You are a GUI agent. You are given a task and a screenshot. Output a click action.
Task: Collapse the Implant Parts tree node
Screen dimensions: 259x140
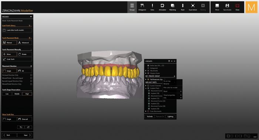(146, 88)
